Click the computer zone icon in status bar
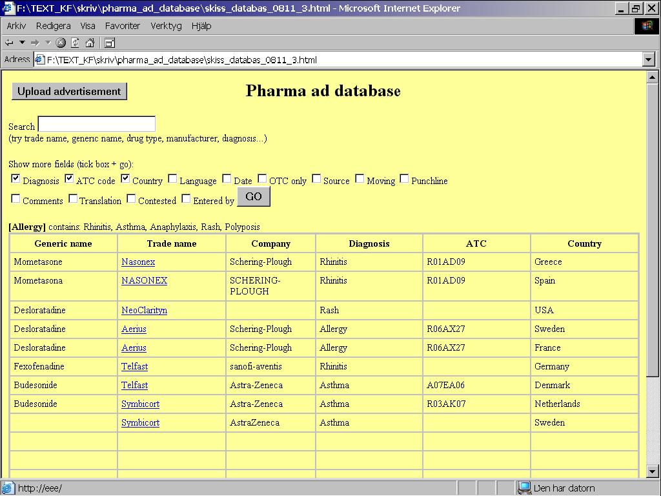 coord(524,488)
